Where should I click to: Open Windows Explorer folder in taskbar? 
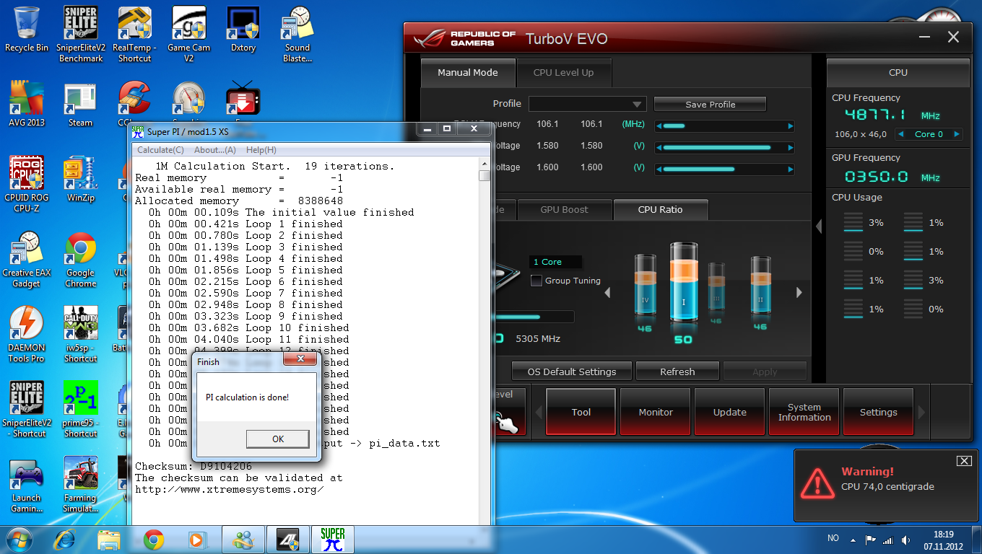pos(109,540)
